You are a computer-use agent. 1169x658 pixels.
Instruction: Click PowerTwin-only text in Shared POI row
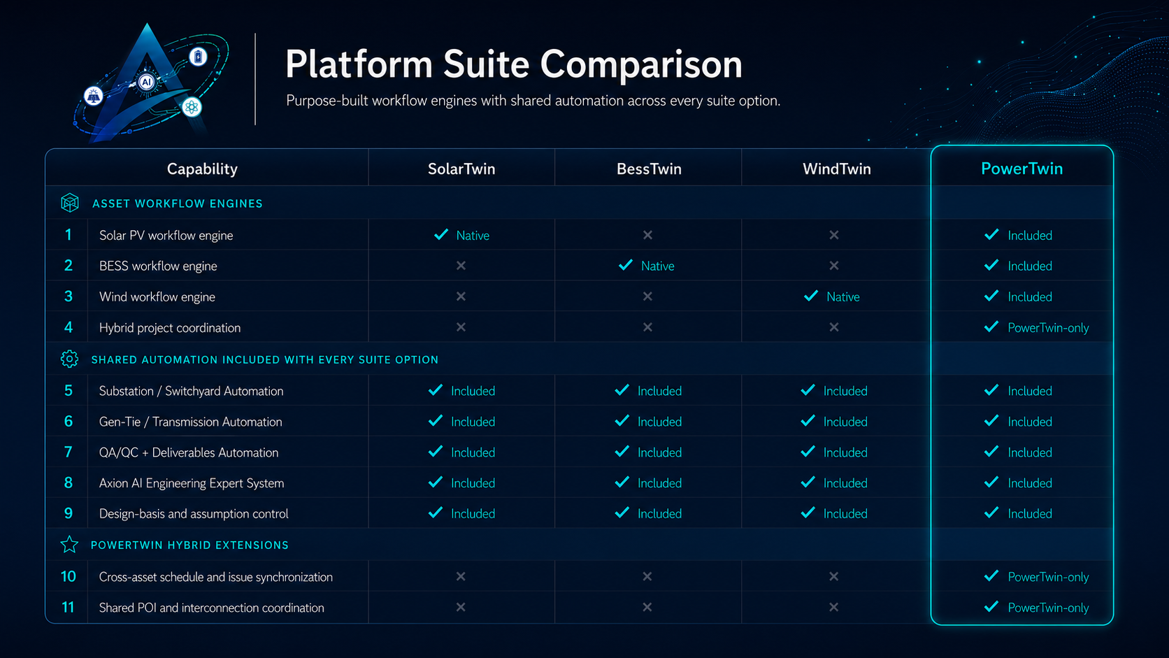1049,608
